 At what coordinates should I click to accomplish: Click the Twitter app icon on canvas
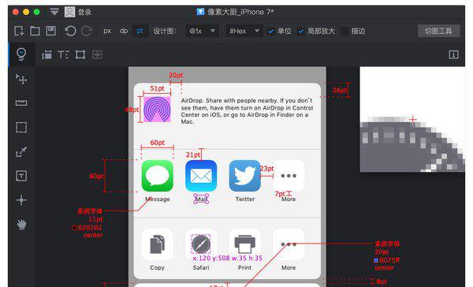[244, 176]
